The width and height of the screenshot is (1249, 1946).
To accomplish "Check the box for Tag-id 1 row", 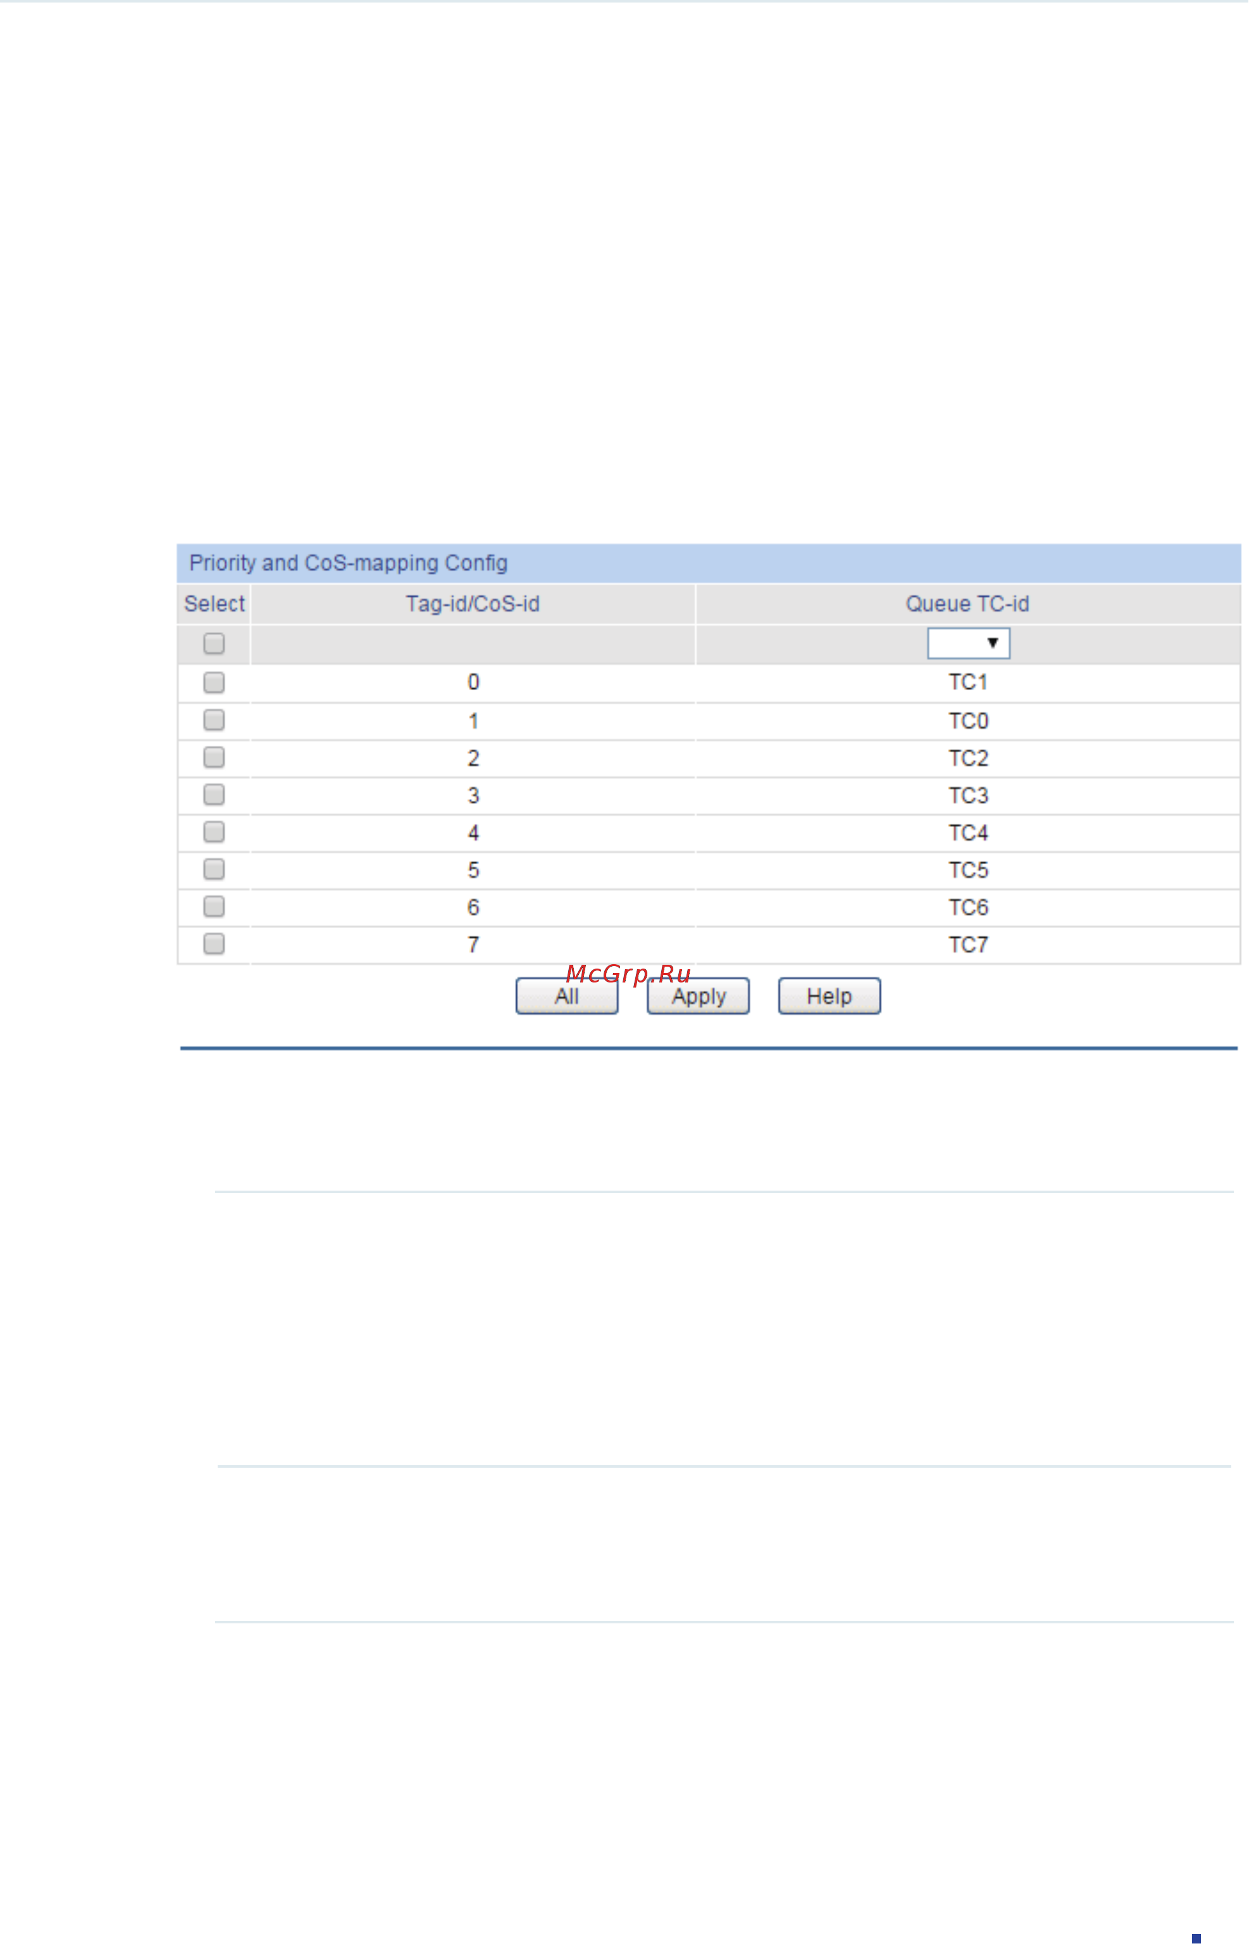I will point(214,720).
